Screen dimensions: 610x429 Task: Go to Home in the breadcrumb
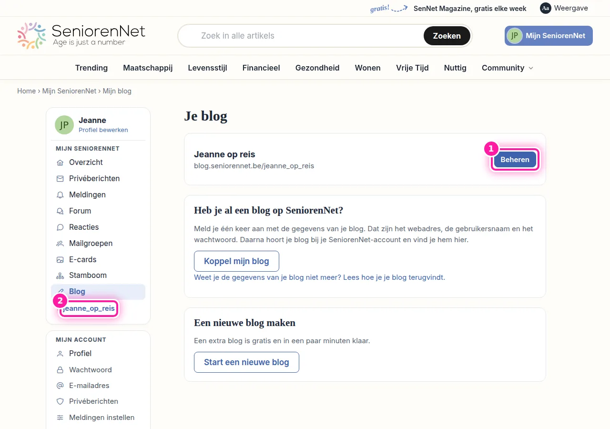coord(26,91)
